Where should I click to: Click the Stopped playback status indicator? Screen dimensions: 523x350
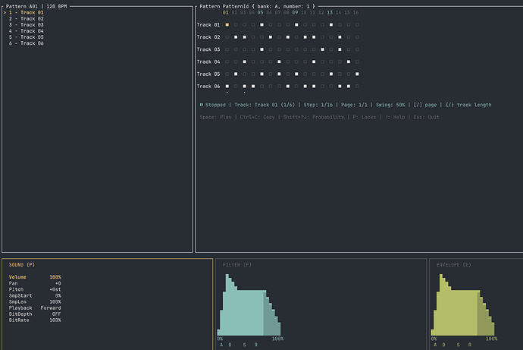point(213,105)
